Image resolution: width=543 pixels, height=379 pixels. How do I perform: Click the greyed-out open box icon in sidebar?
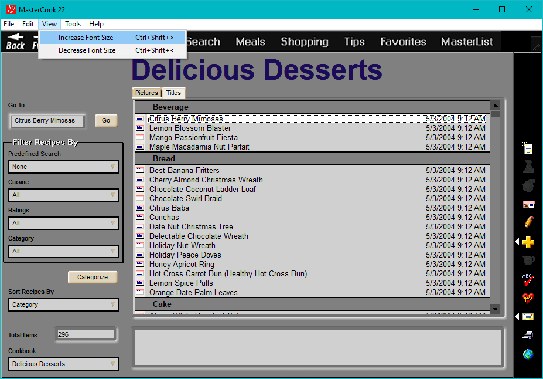[528, 185]
